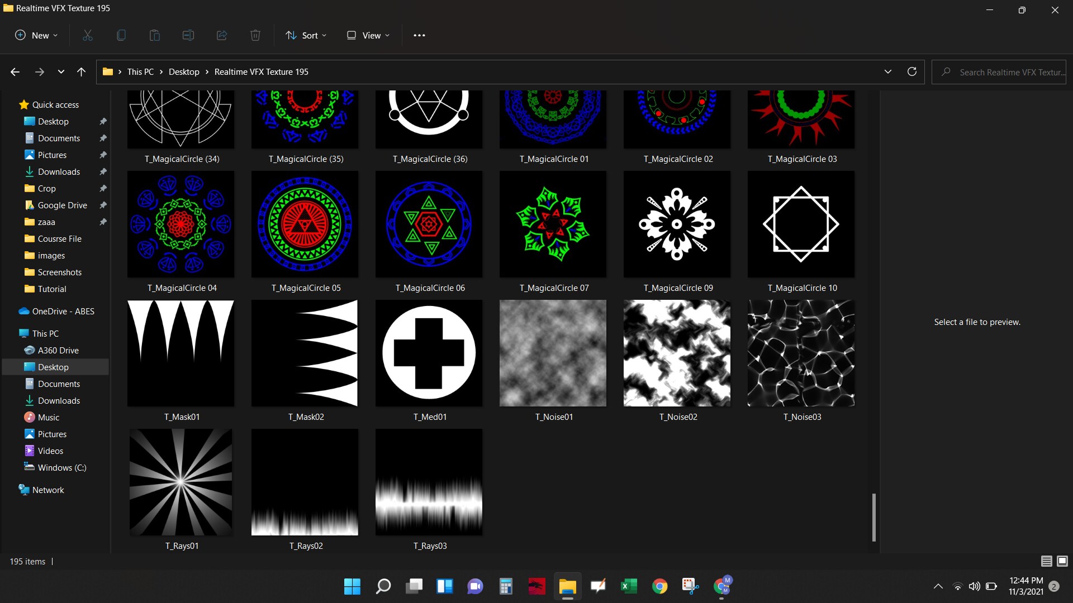Open the View dropdown
This screenshot has height=603, width=1073.
pos(367,35)
